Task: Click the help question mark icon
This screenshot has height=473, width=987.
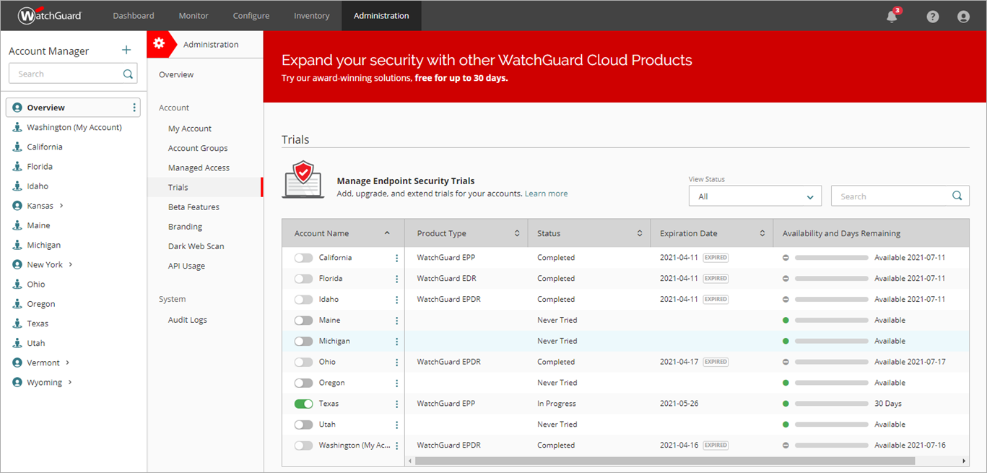Action: 933,17
